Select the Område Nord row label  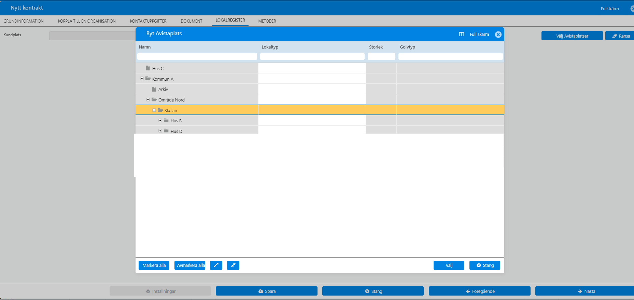tap(171, 100)
